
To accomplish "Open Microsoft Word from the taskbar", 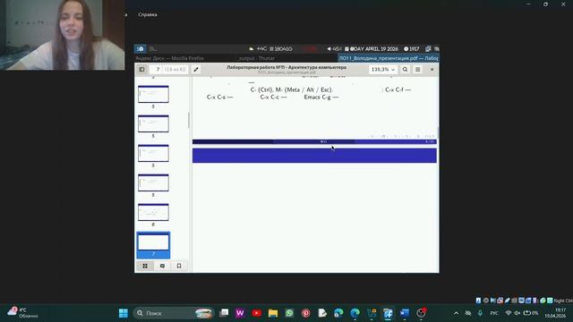I will pos(404,313).
